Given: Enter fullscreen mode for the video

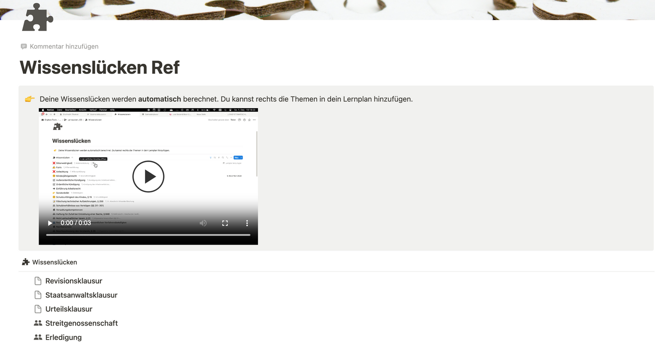Looking at the screenshot, I should click(x=225, y=223).
